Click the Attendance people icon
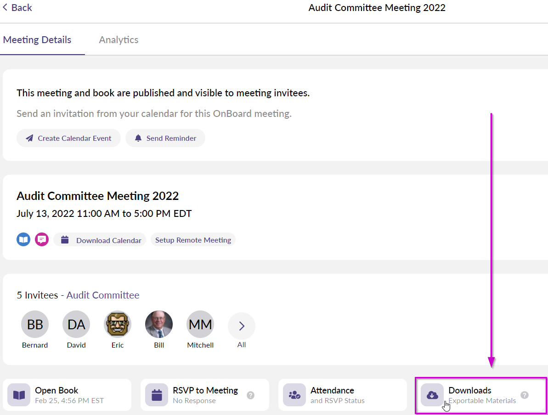This screenshot has height=415, width=548. 294,395
